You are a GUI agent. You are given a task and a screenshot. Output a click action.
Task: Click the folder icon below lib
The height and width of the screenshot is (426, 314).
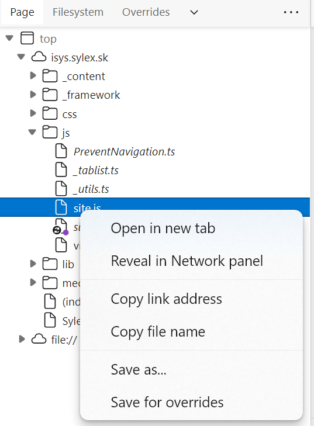click(50, 283)
